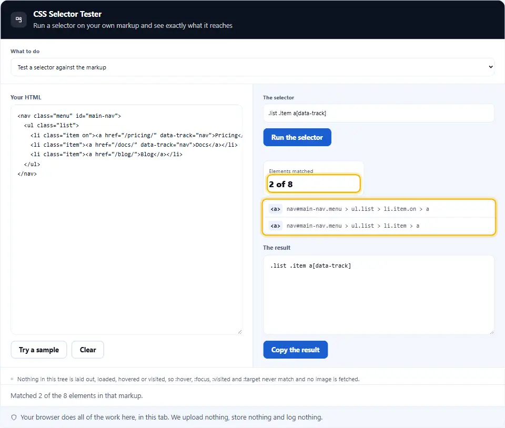Click the 'Elements matched' label
505x428 pixels.
point(291,171)
